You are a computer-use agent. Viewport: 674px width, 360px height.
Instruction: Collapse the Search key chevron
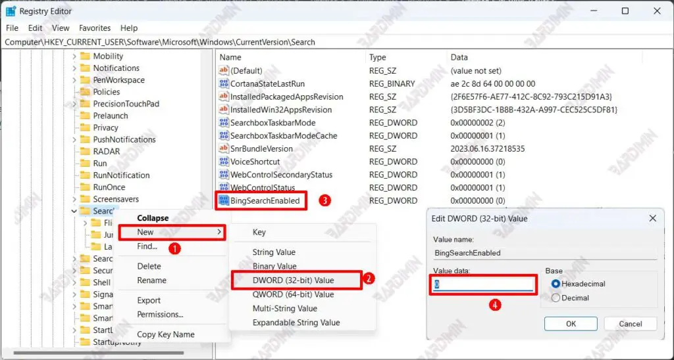pyautogui.click(x=74, y=211)
